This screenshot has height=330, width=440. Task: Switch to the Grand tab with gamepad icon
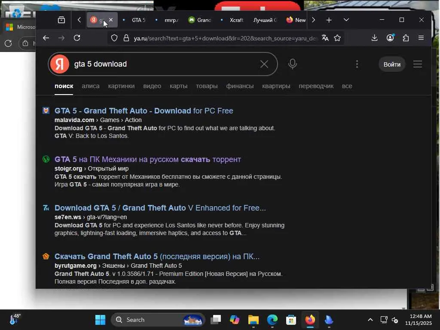(200, 20)
